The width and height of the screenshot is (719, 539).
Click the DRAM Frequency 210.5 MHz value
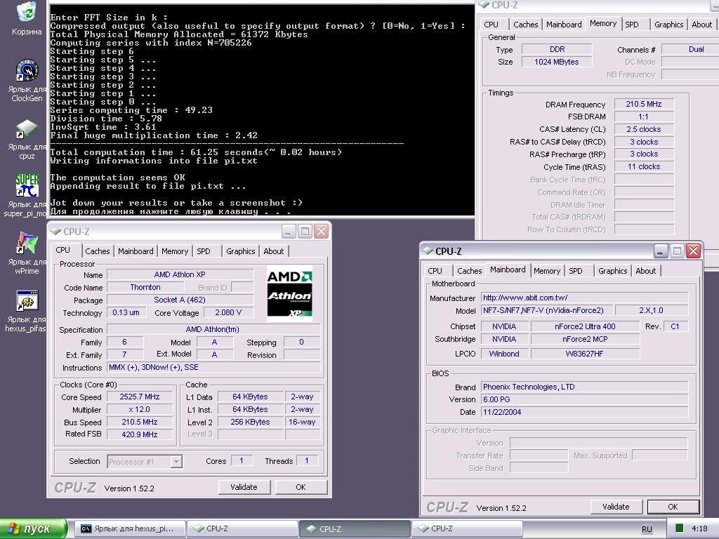[x=644, y=104]
